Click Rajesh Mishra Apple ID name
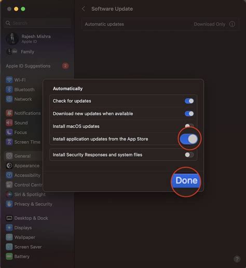 pos(36,36)
